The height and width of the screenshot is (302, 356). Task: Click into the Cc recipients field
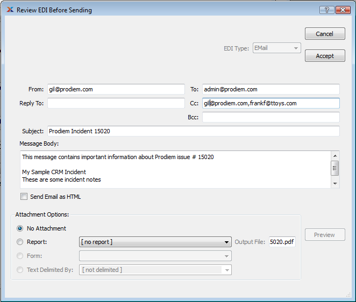(x=270, y=103)
